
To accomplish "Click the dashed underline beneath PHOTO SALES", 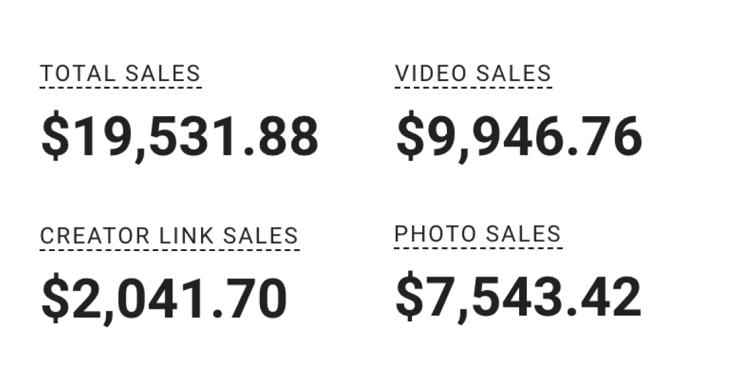I will coord(478,247).
